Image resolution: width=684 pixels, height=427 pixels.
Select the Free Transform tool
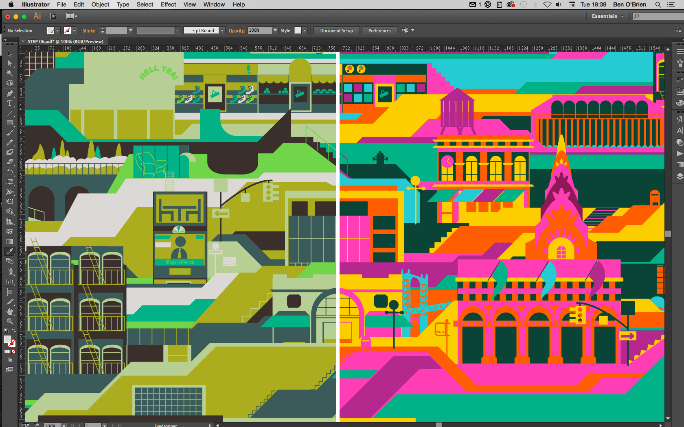[x=10, y=201]
